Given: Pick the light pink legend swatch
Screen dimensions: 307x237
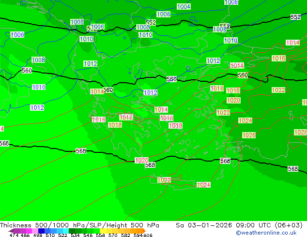Looking at the screenshot, I should (35, 231).
